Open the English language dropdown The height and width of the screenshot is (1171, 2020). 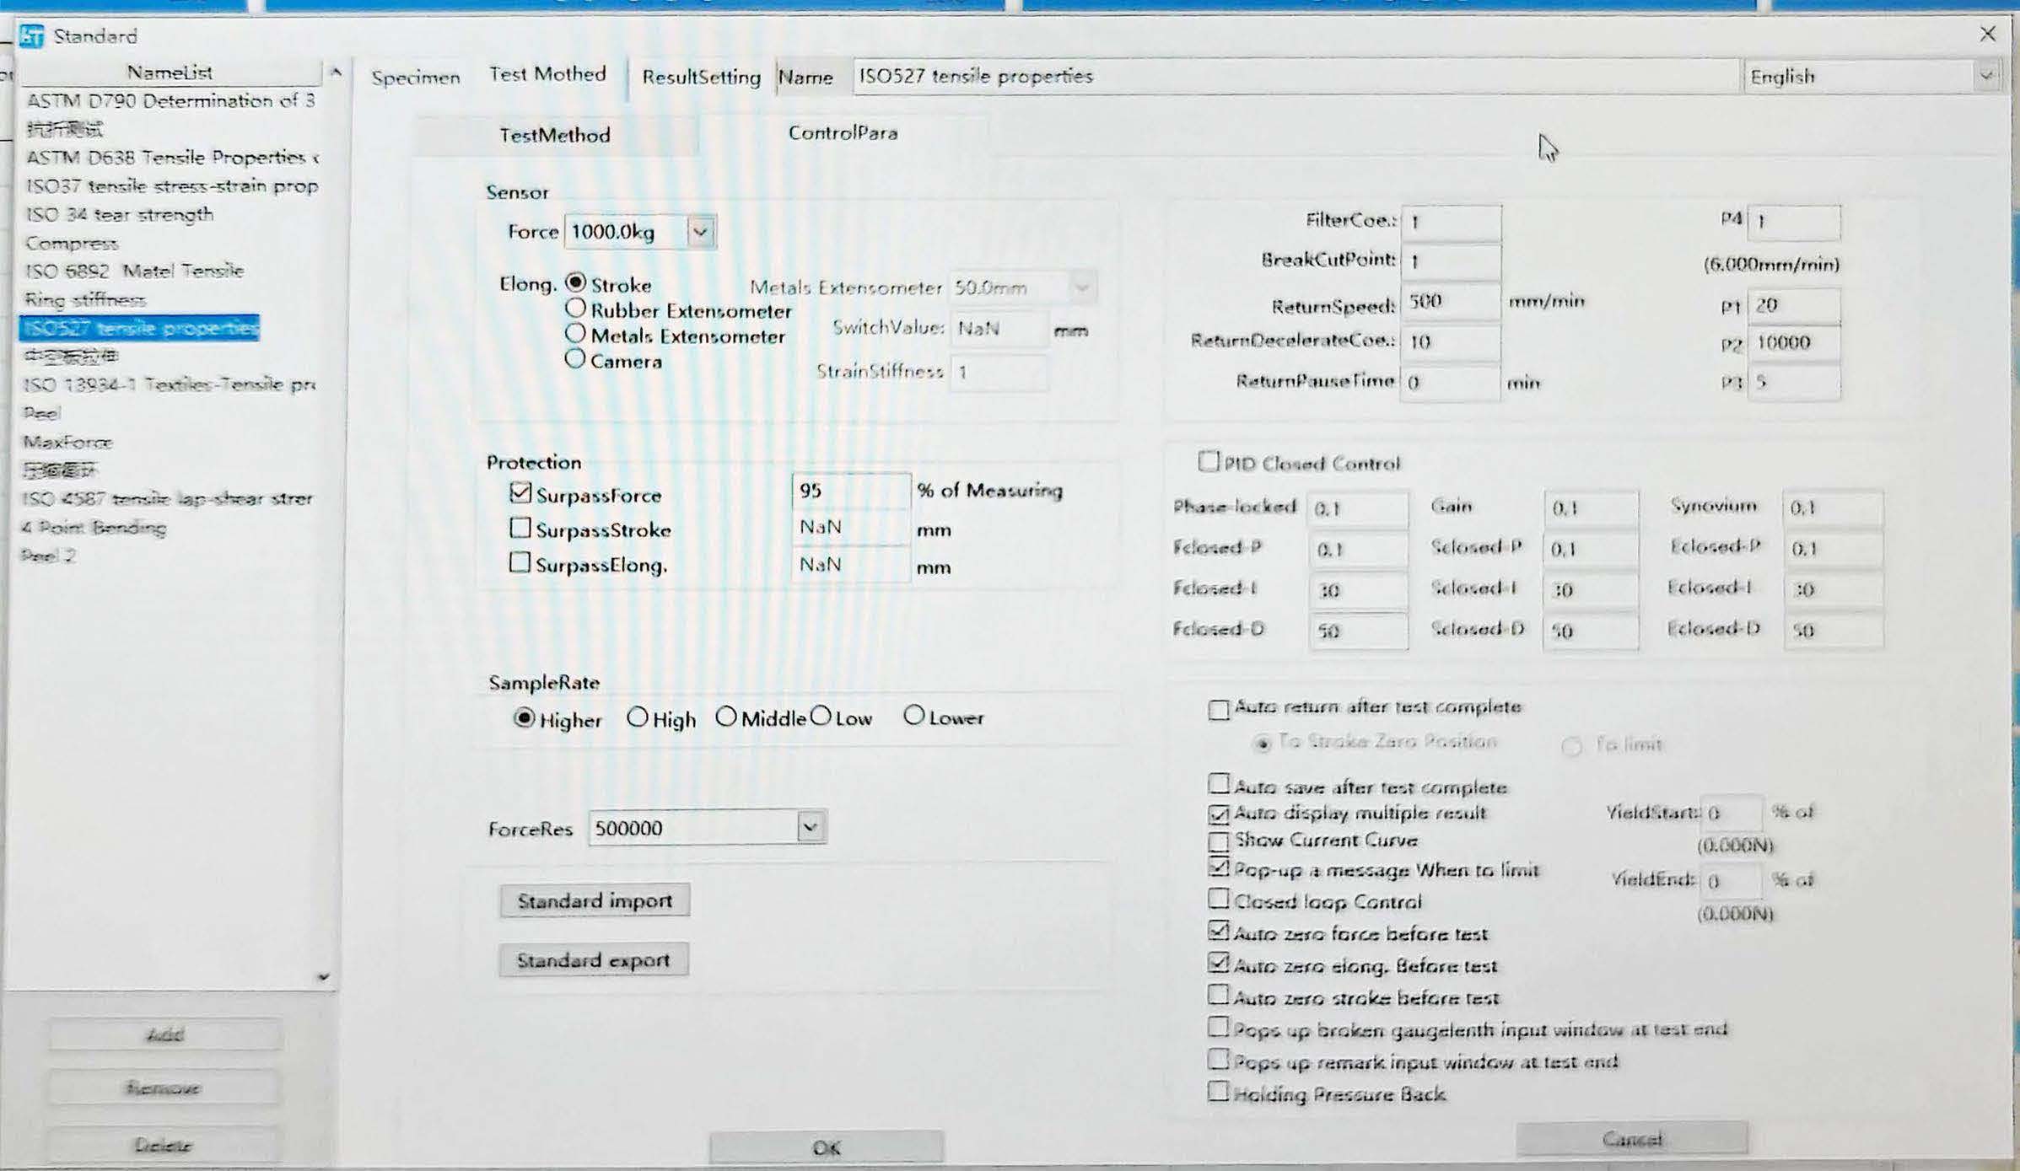(x=1985, y=76)
